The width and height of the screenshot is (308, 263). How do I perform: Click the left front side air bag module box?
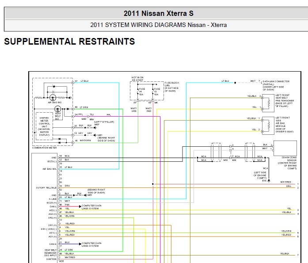(x=268, y=126)
